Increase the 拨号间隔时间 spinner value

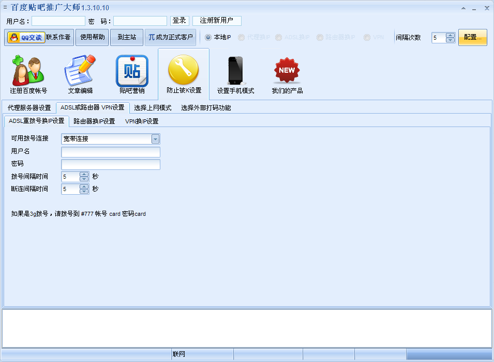tap(84, 174)
